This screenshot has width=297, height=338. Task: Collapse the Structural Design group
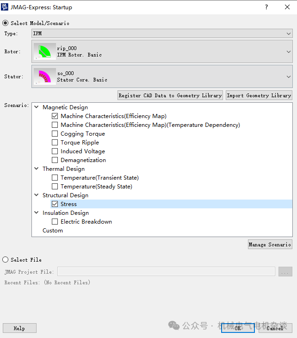pos(37,195)
